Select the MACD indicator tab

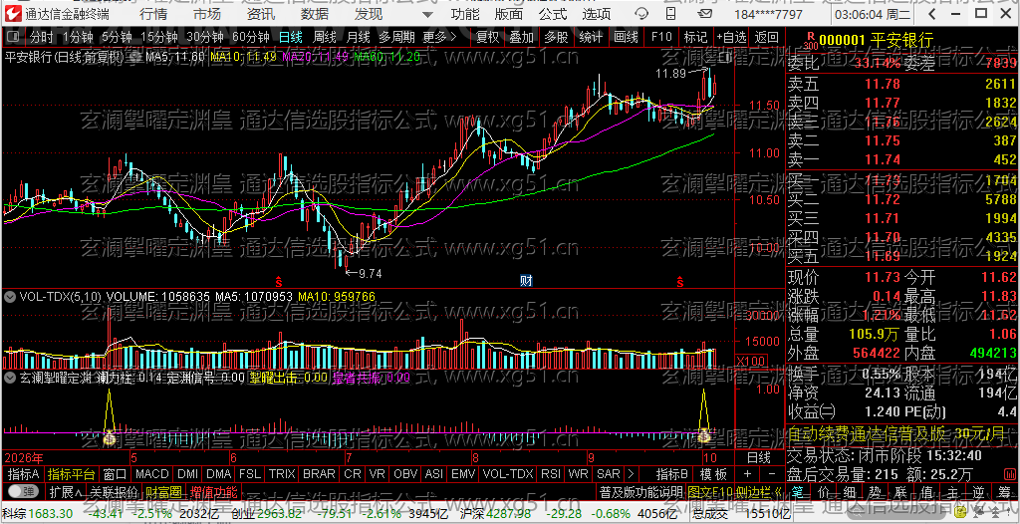coord(151,474)
